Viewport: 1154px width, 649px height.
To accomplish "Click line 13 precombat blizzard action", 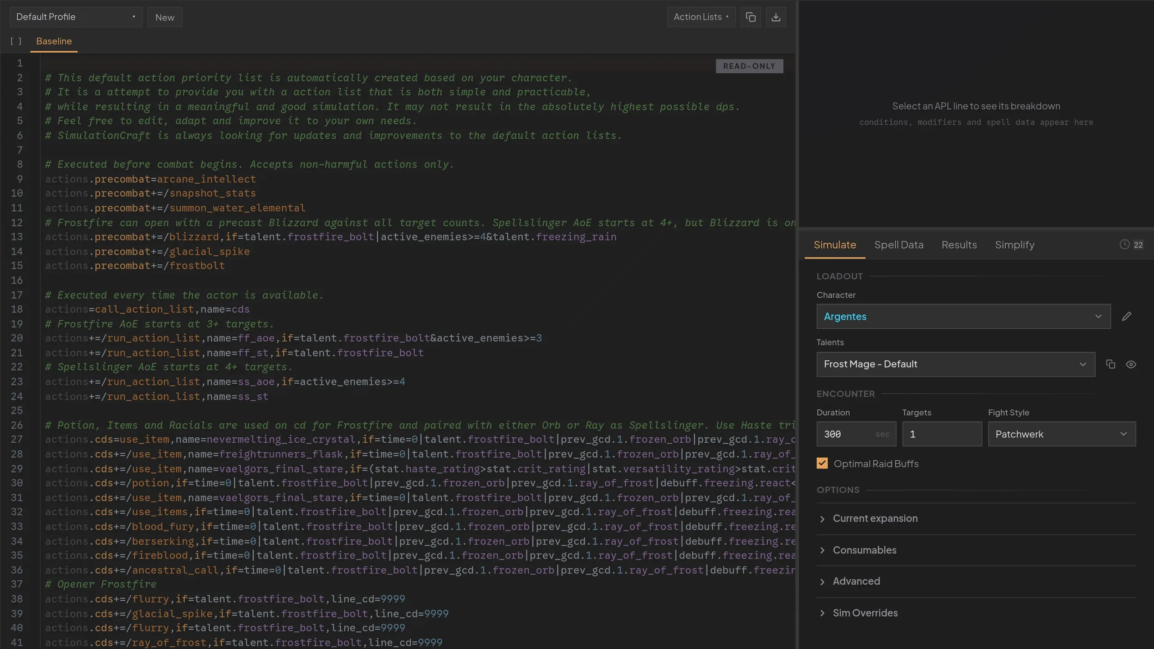I will pyautogui.click(x=330, y=237).
